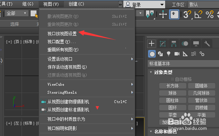Click the 四棱锥 button
219x136 pixels.
[201, 108]
